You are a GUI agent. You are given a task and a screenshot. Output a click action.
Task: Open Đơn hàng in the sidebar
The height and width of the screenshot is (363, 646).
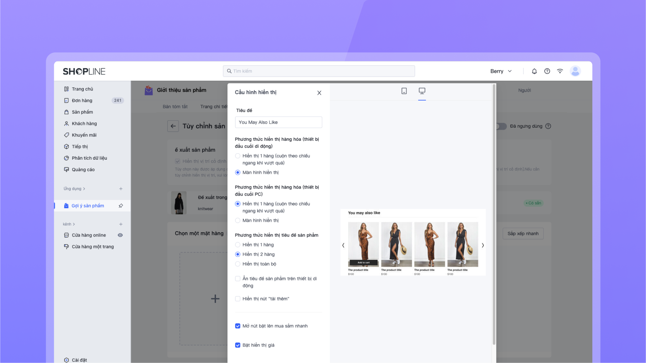click(82, 100)
